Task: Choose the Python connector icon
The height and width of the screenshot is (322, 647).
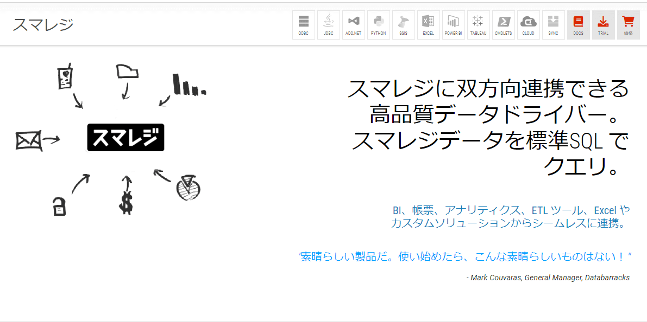Action: point(379,25)
